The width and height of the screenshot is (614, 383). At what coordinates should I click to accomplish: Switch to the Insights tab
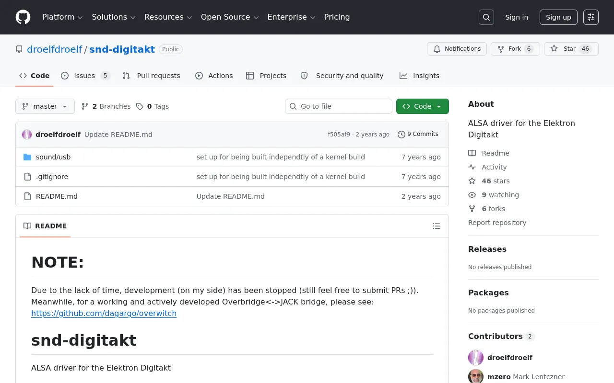click(x=419, y=76)
